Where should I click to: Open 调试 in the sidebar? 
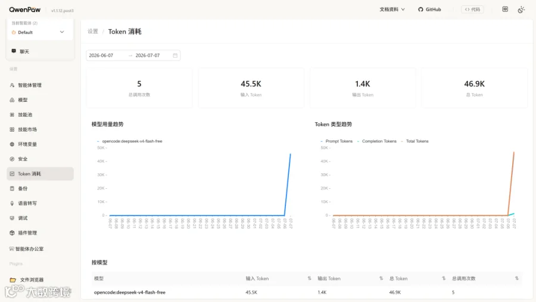coord(40,218)
